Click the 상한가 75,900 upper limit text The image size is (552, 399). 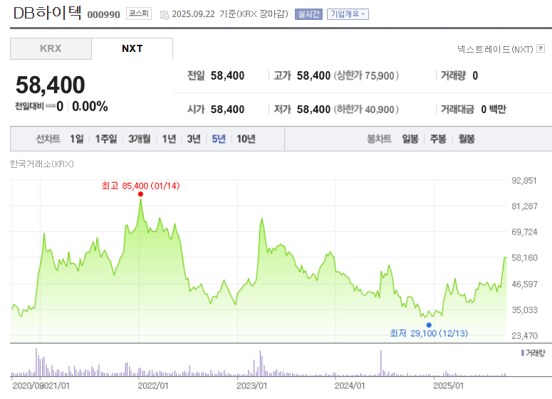coord(366,75)
